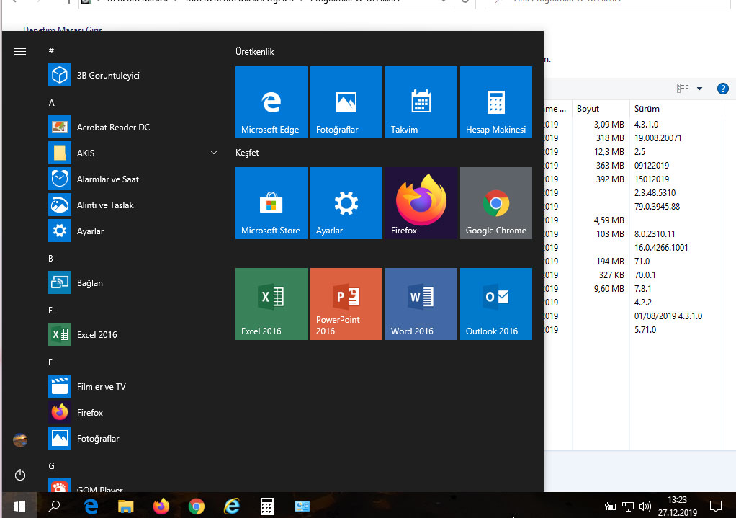Open the Outlook 2016 tile

click(x=496, y=304)
